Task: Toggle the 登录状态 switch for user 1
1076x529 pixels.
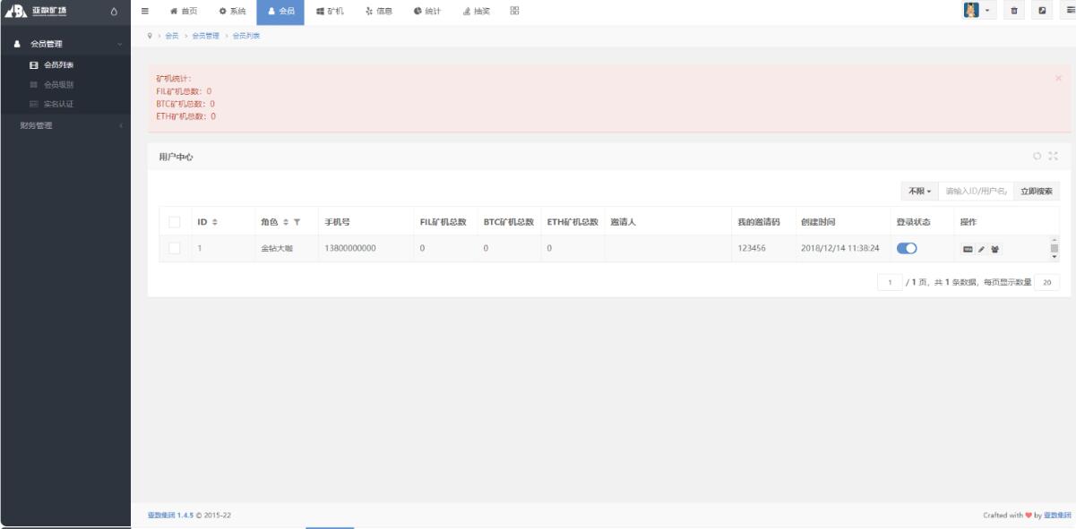Action: point(906,249)
